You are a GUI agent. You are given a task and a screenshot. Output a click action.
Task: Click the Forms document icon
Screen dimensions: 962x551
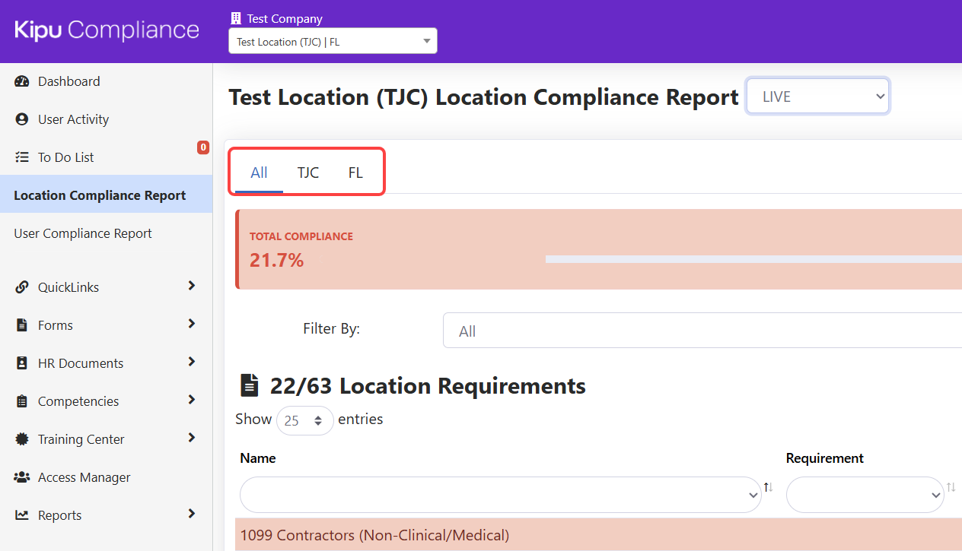click(22, 325)
